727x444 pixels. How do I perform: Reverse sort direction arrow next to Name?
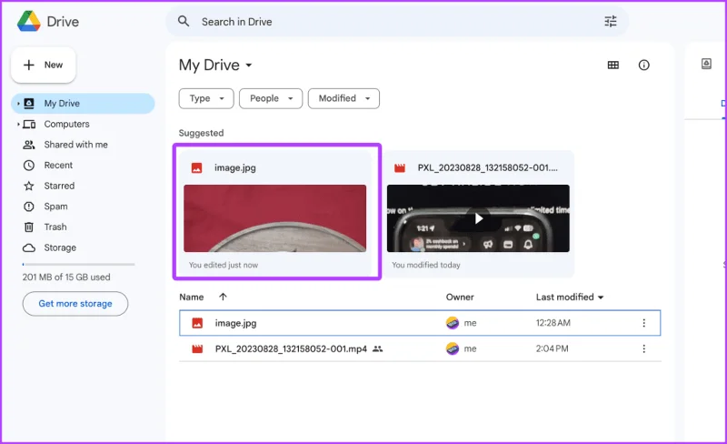(x=223, y=297)
